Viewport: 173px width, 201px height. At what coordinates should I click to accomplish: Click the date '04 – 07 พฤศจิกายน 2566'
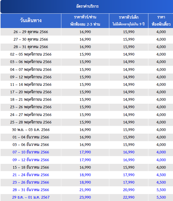click(x=31, y=69)
